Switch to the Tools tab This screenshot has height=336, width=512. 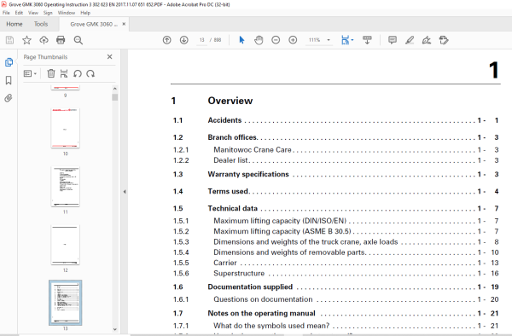[41, 24]
